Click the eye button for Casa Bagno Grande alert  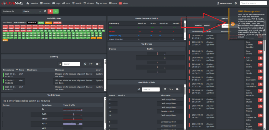coord(260,125)
